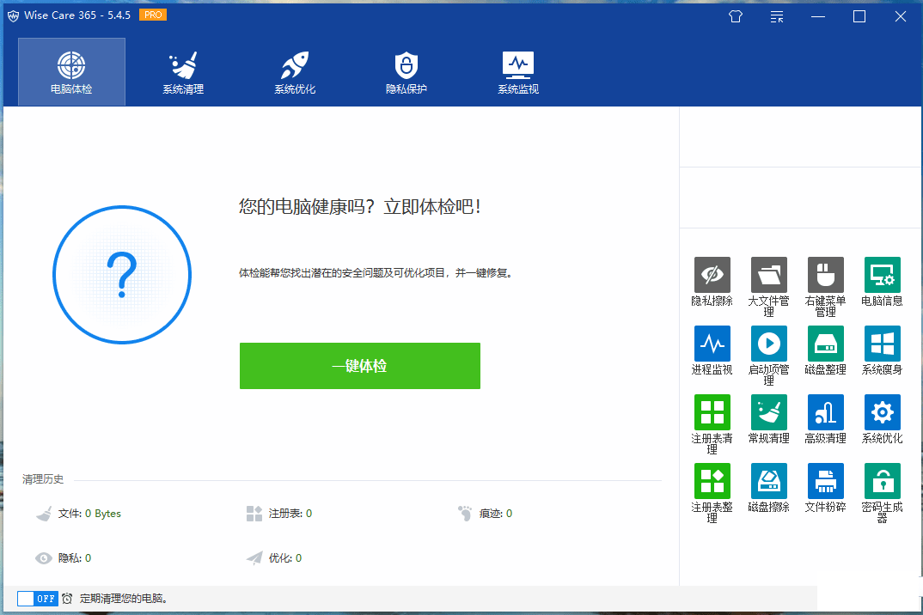
Task: Switch to the 电脑体检 PC checkup tab
Action: [x=71, y=72]
